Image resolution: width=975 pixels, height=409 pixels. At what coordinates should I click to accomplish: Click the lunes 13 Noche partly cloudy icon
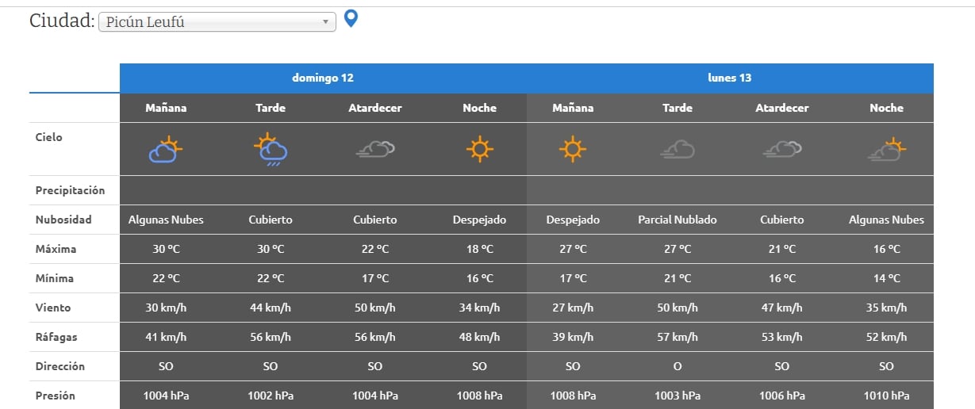tap(886, 149)
